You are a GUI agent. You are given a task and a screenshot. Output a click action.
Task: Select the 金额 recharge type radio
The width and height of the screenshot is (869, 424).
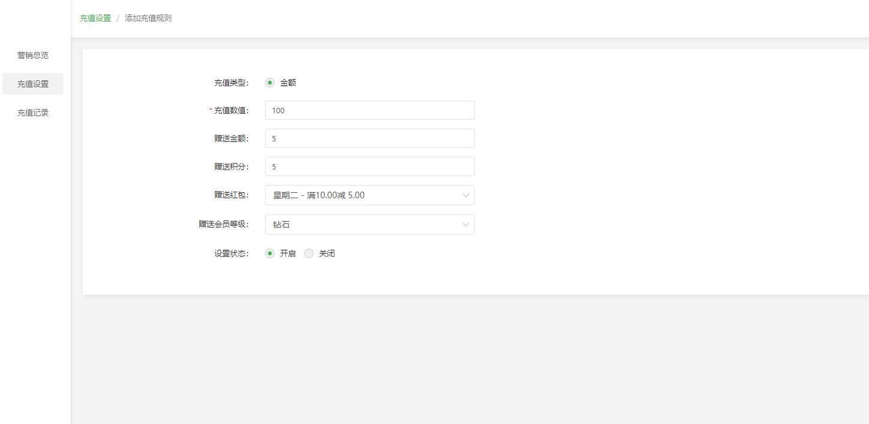click(270, 83)
